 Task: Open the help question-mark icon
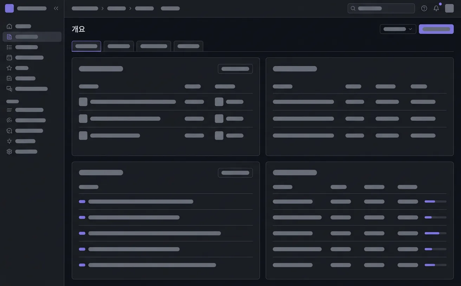coord(424,8)
